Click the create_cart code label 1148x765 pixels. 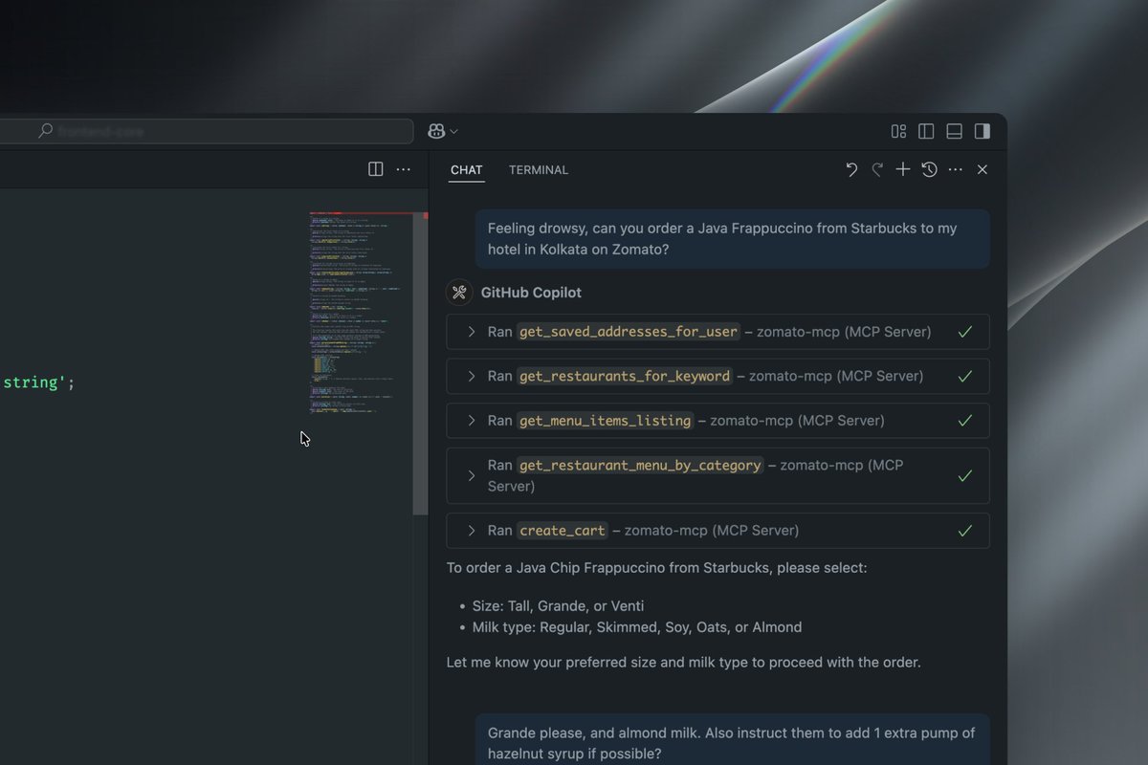coord(563,531)
